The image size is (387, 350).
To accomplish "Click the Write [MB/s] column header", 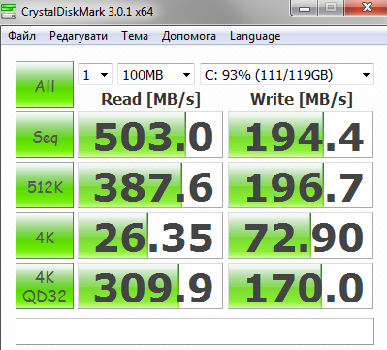I will pyautogui.click(x=302, y=99).
